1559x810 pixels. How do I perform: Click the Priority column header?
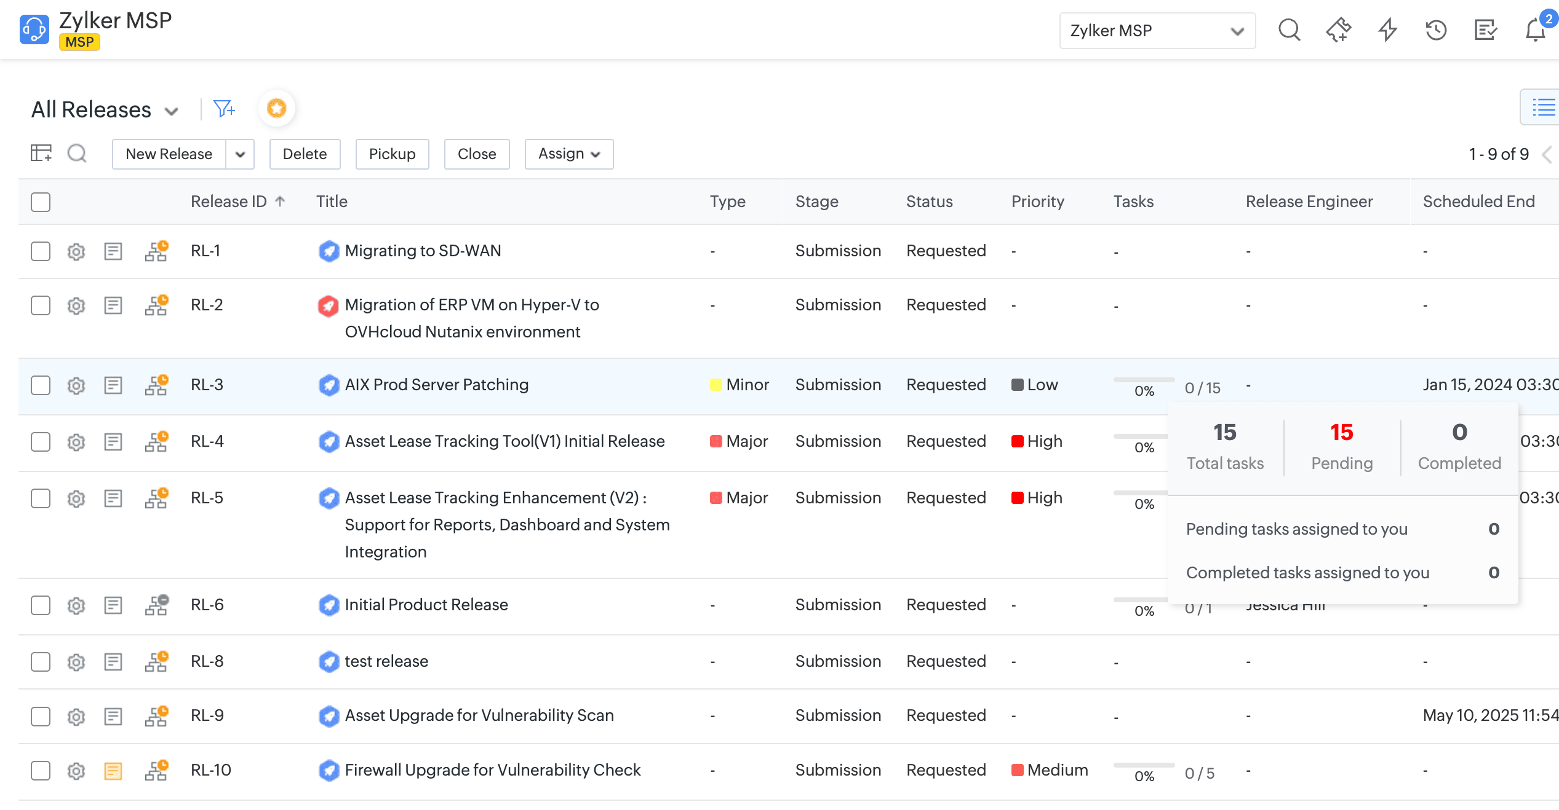(1037, 202)
